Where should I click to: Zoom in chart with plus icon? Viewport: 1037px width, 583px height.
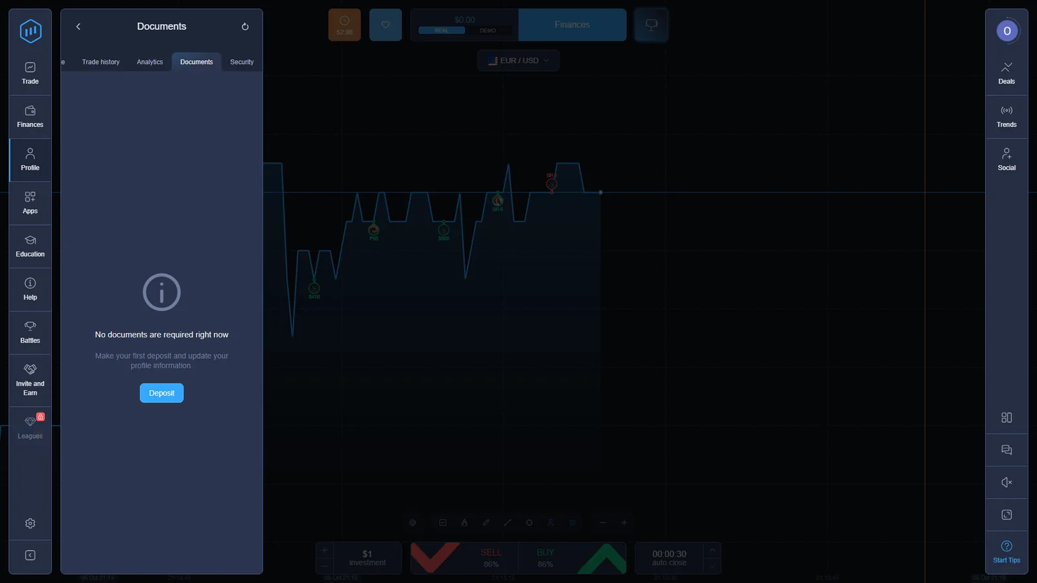[624, 523]
